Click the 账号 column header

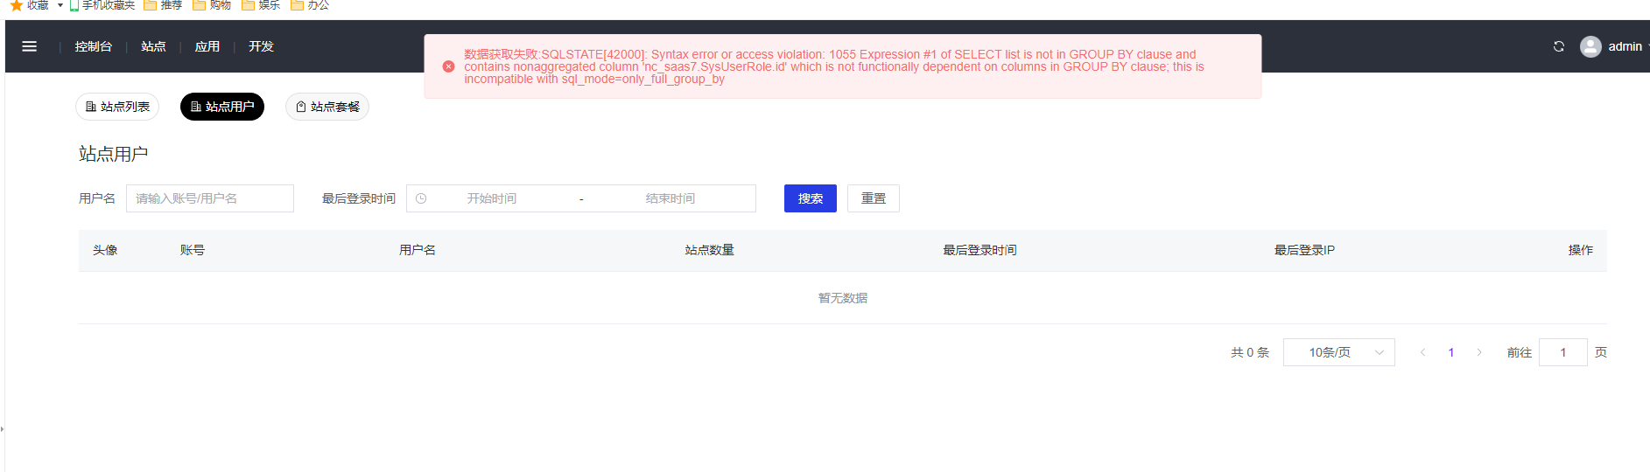(x=193, y=250)
